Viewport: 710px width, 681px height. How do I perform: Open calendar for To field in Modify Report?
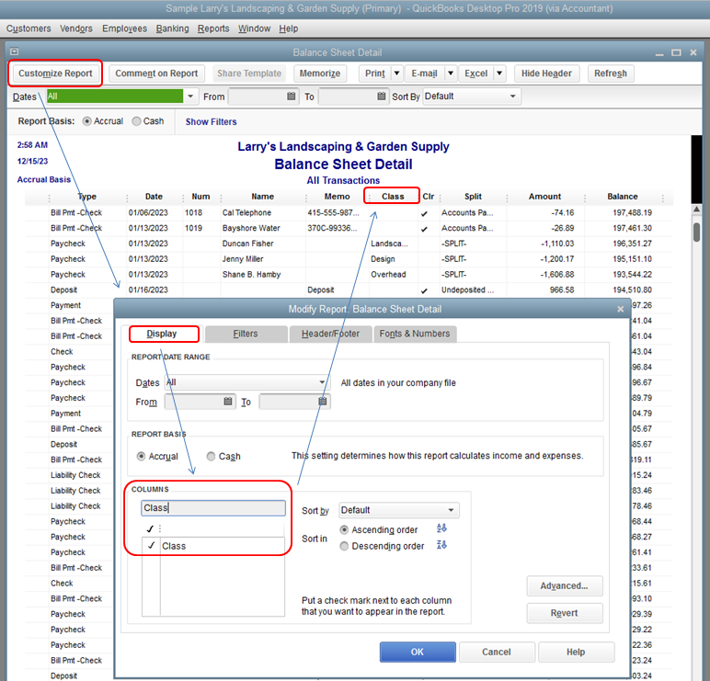point(323,402)
